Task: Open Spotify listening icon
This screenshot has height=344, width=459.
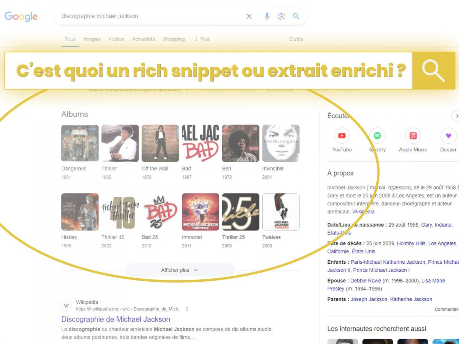Action: pos(377,136)
